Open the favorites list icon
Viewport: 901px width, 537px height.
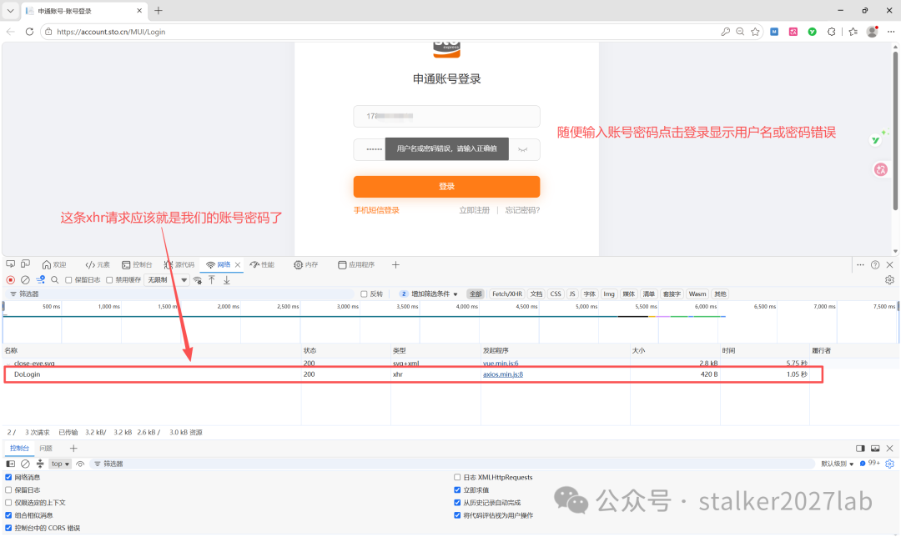coord(853,32)
